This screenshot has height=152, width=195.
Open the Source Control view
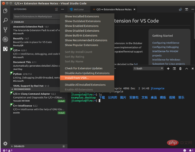click(x=5, y=30)
